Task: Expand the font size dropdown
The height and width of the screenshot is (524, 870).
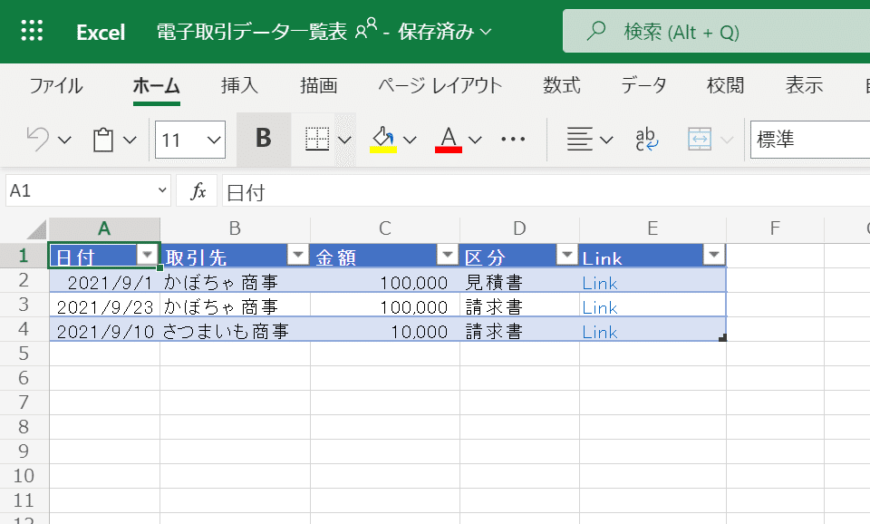Action: 215,140
